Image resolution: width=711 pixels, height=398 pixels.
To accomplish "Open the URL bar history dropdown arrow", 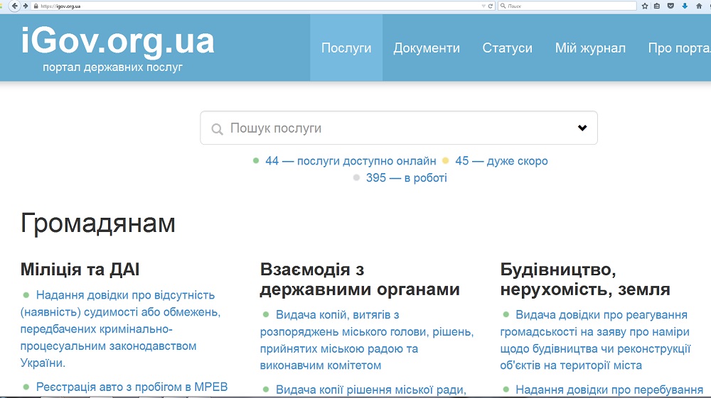I will point(483,6).
